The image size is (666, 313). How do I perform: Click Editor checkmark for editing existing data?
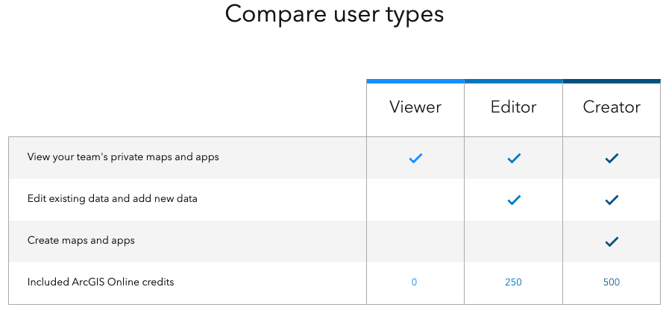(514, 200)
